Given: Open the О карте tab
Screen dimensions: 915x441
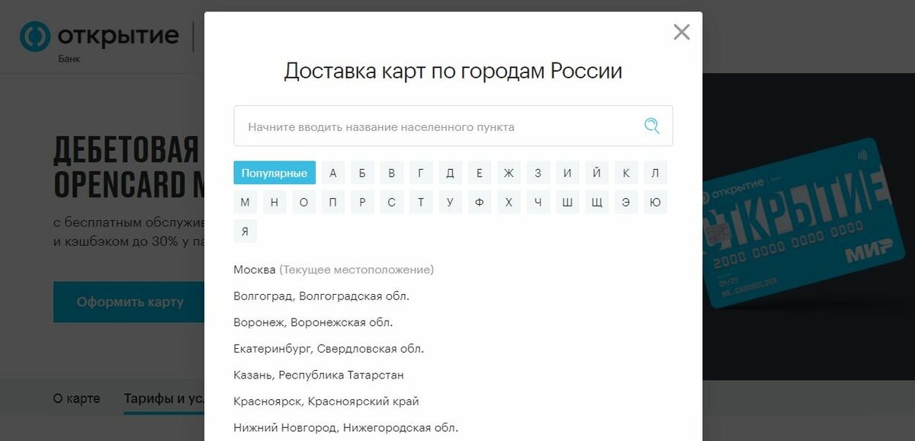Looking at the screenshot, I should coord(76,398).
